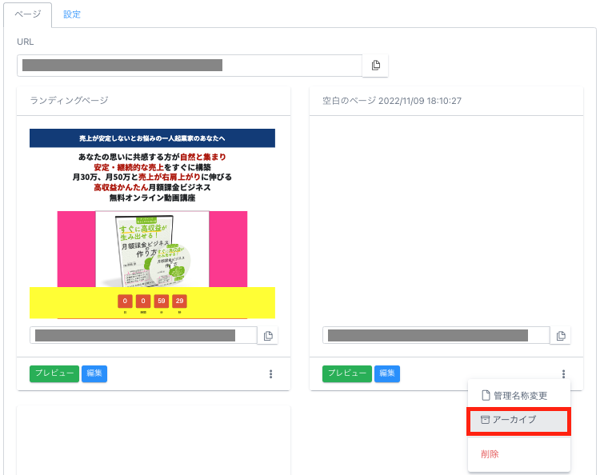
Task: Copy the 空白のページ URL using copy icon
Action: click(x=561, y=336)
